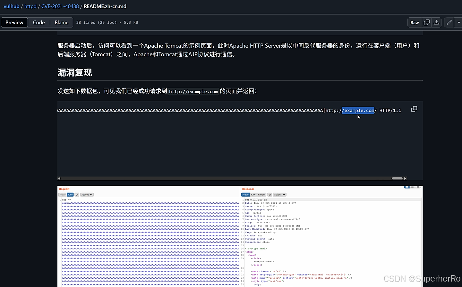This screenshot has width=462, height=287.
Task: Copy the code block contents icon
Action: (414, 109)
